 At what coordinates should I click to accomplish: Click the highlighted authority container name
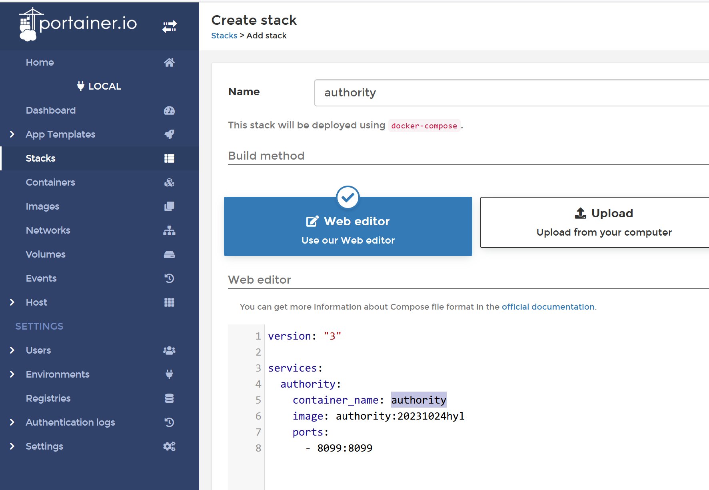pyautogui.click(x=419, y=400)
